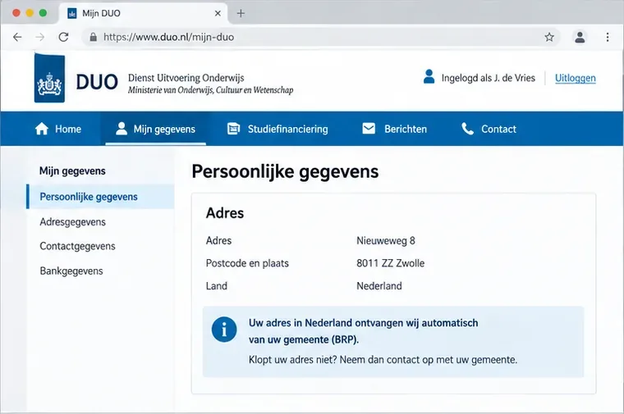Image resolution: width=624 pixels, height=414 pixels.
Task: Click the envelope icon for Berichten
Action: tap(369, 129)
